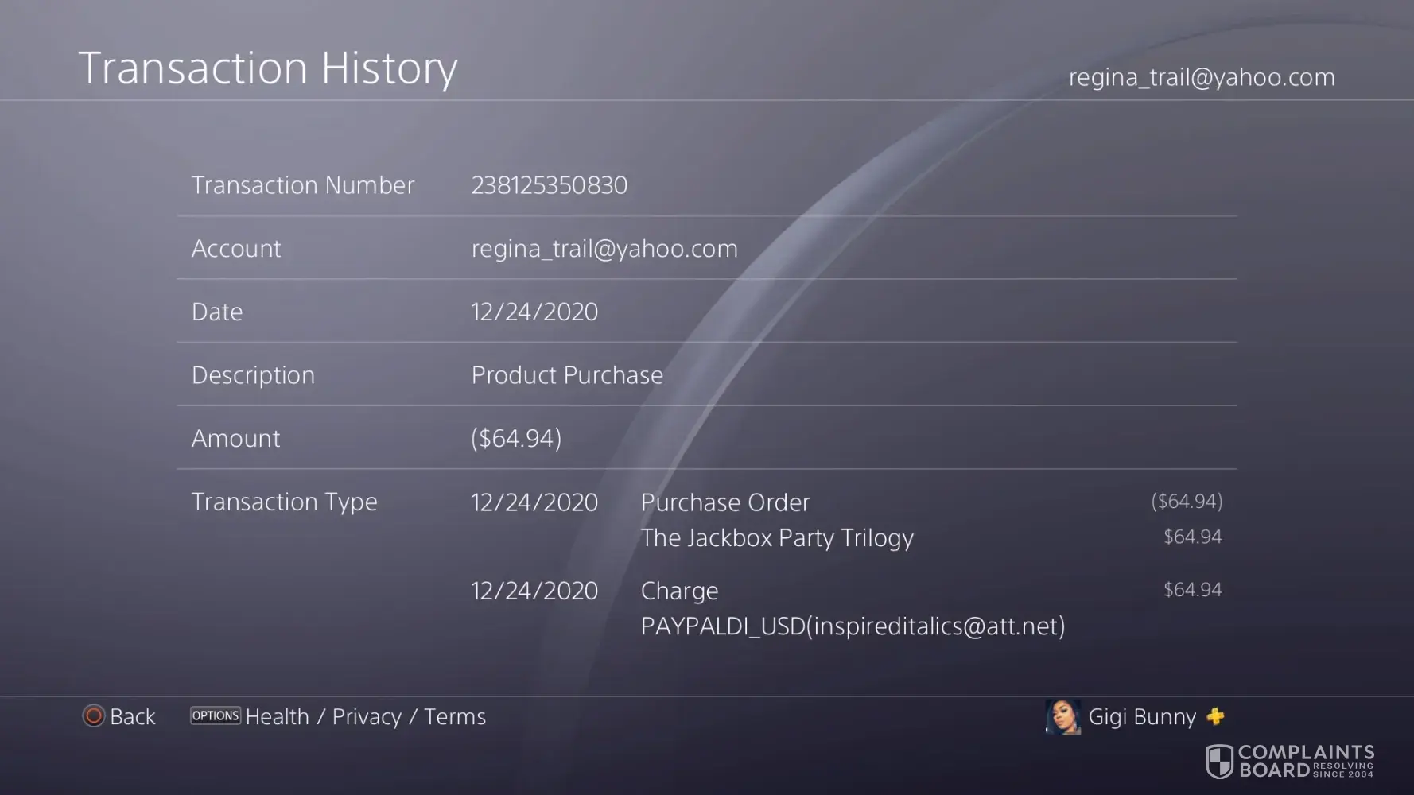Click the PAYPALDI_USD payment method line

[853, 626]
